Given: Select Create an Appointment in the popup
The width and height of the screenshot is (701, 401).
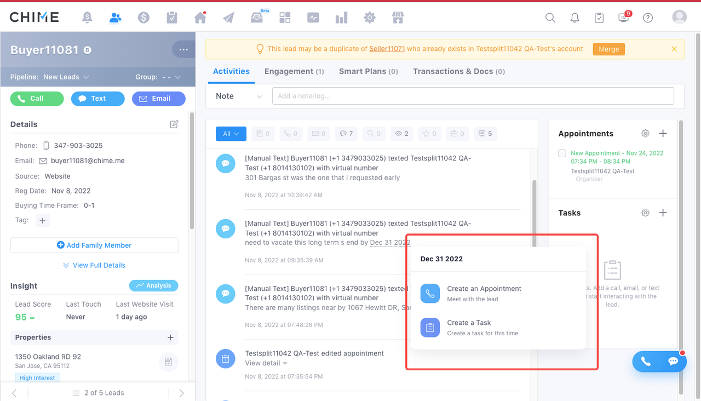Looking at the screenshot, I should (484, 293).
